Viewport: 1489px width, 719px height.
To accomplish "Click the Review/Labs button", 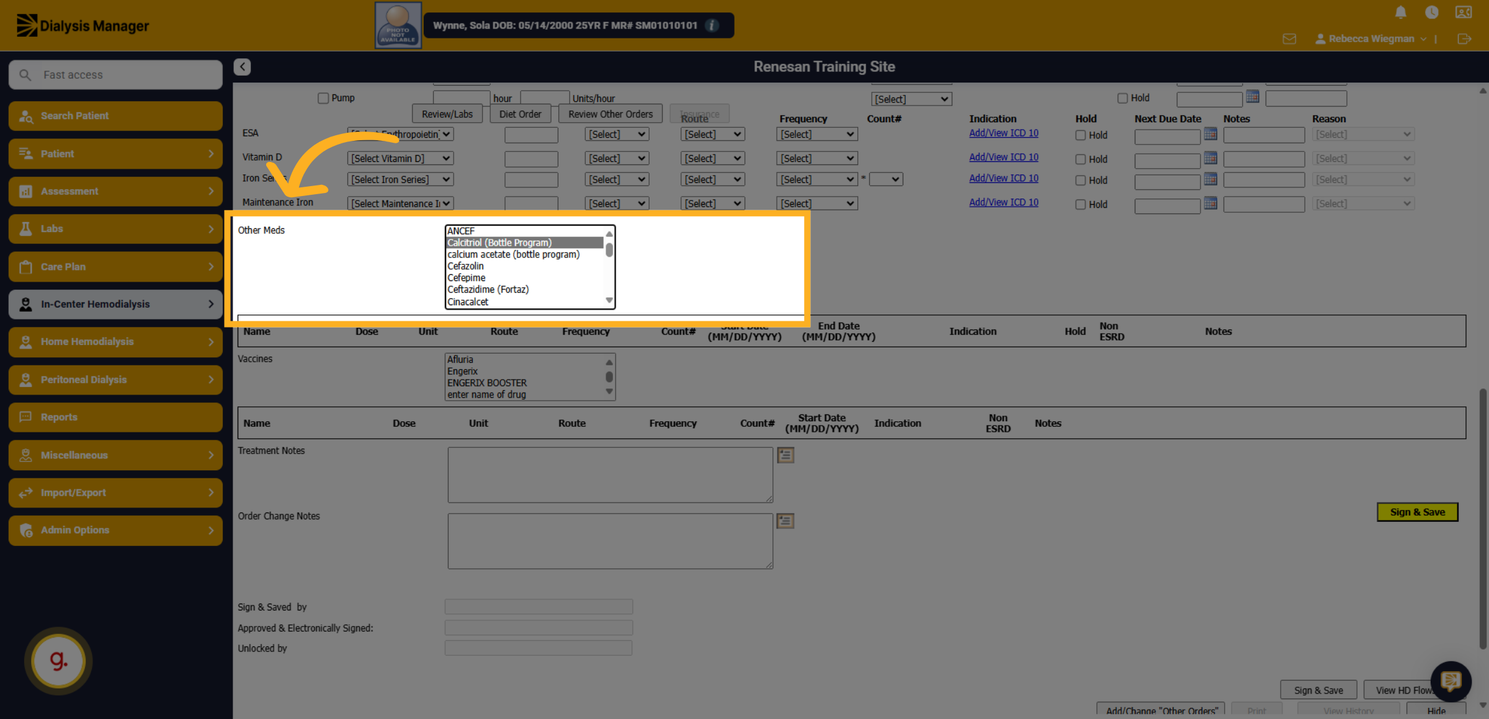I will [x=447, y=114].
